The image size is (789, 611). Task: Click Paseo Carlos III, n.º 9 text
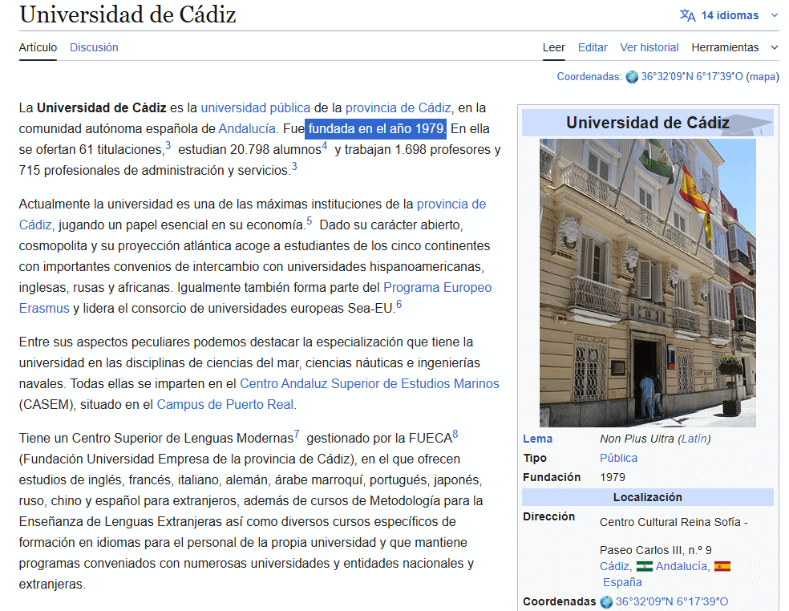pos(656,551)
